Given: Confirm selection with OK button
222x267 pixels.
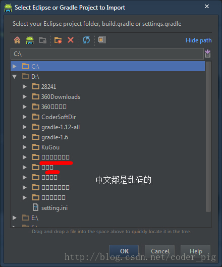Looking at the screenshot, I should click(124, 251).
